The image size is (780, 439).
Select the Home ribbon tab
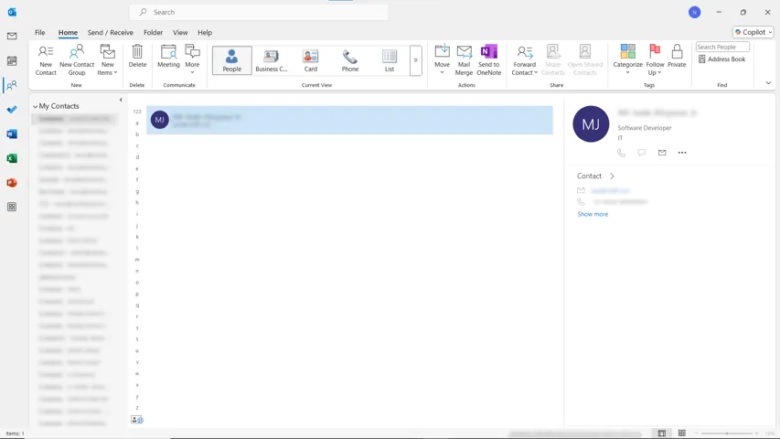[x=68, y=32]
